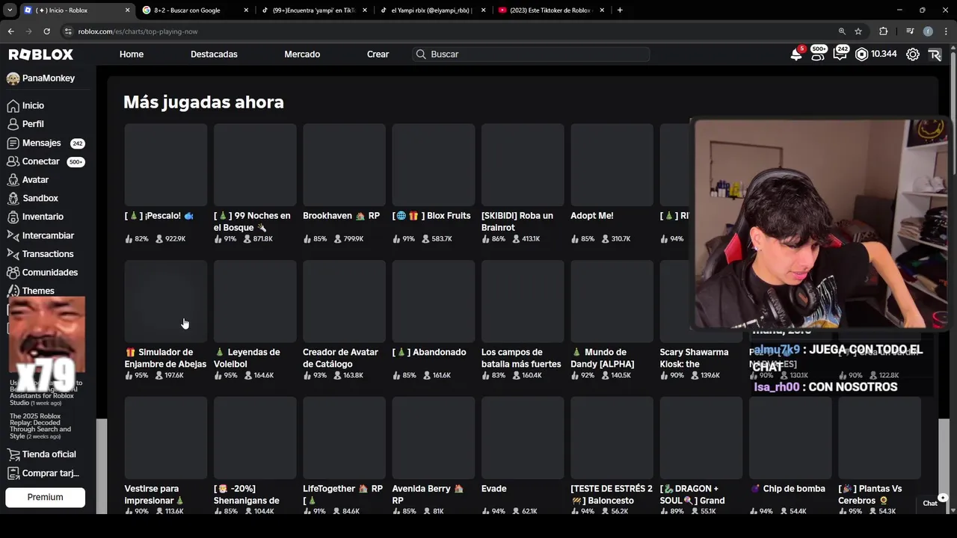Image resolution: width=957 pixels, height=538 pixels.
Task: Open the Chip de bomba game
Action: [790, 439]
